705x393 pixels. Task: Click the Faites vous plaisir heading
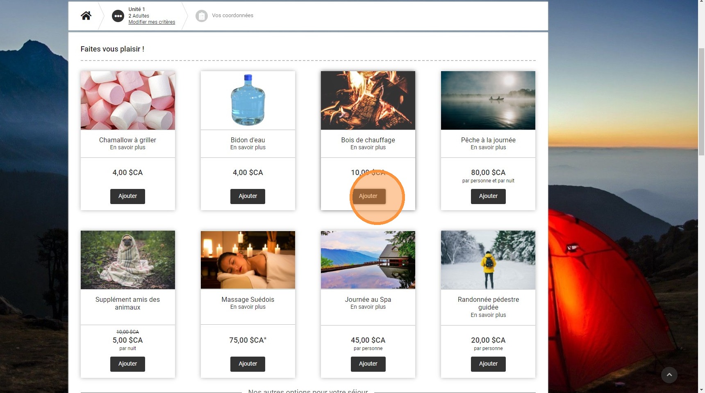[x=112, y=49]
